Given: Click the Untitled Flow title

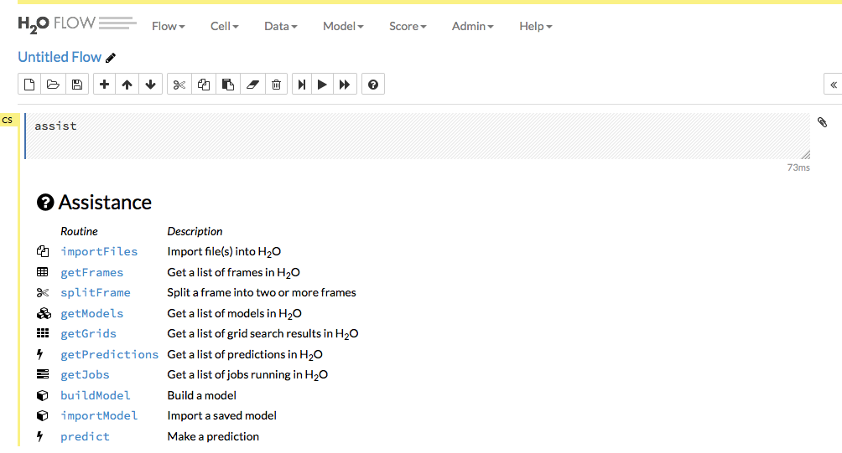Looking at the screenshot, I should point(60,57).
